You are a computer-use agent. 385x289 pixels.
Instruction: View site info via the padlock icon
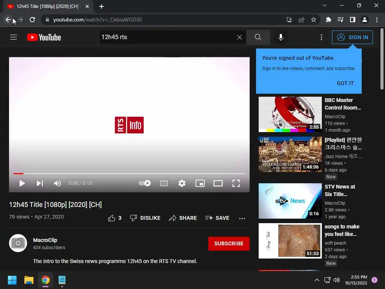click(x=47, y=20)
